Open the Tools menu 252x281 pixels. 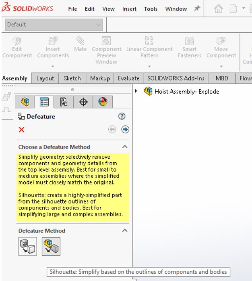[151, 9]
